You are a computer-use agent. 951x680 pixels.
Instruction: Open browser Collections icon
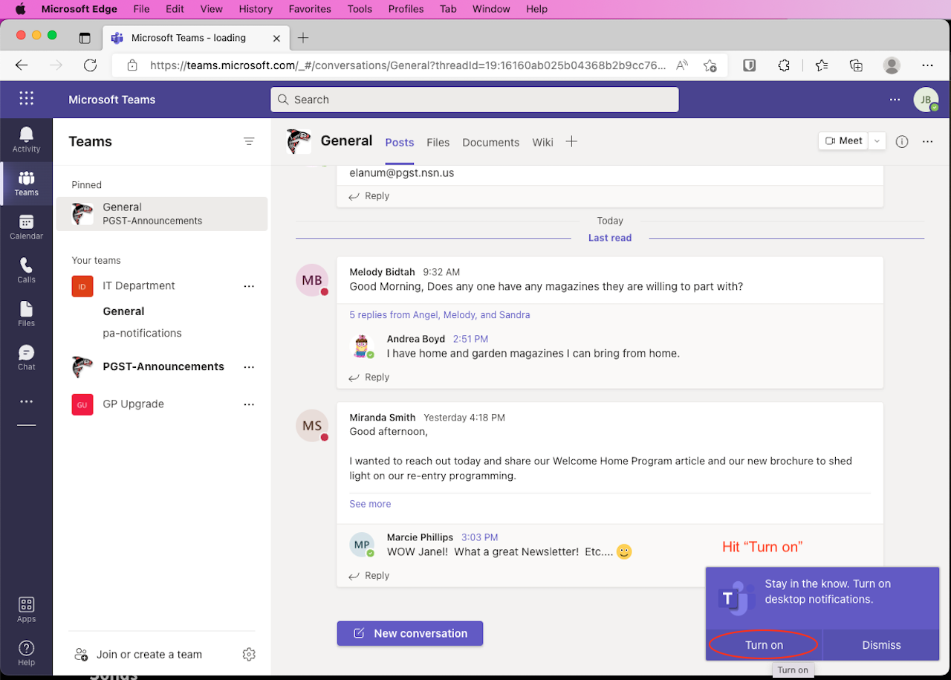(856, 65)
